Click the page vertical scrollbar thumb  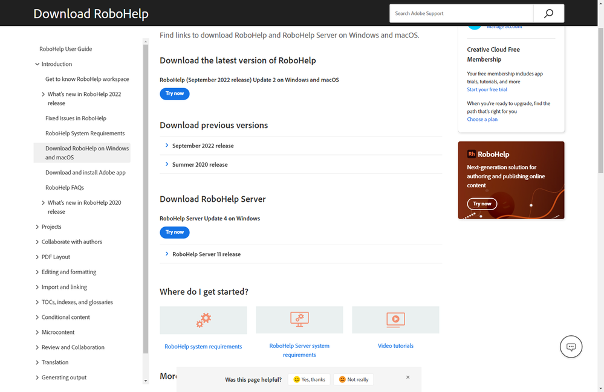click(601, 100)
